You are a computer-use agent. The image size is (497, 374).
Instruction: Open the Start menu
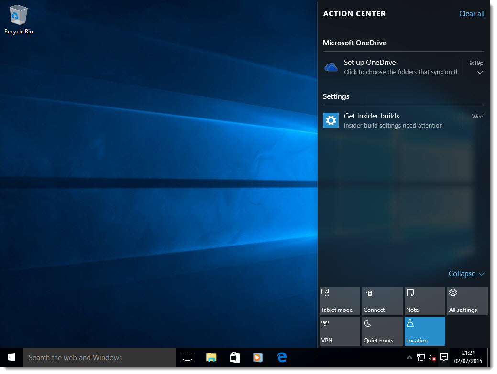pos(11,357)
